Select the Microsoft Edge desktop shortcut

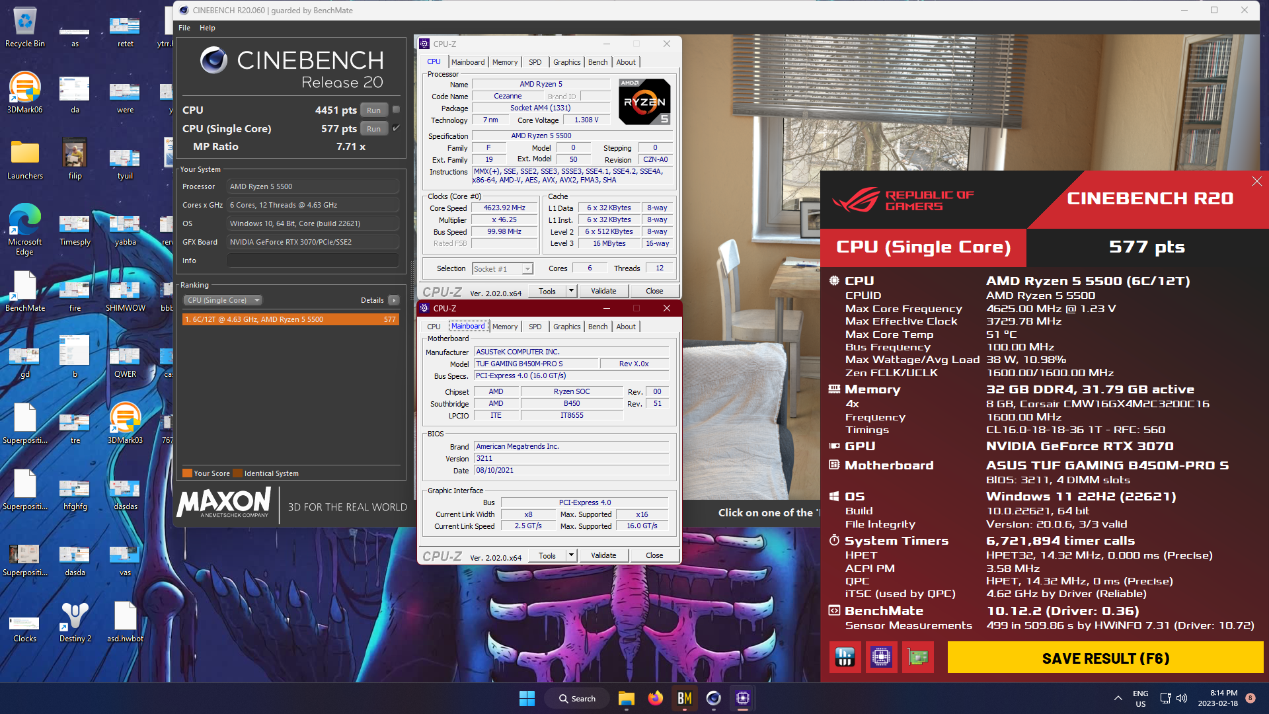point(25,229)
